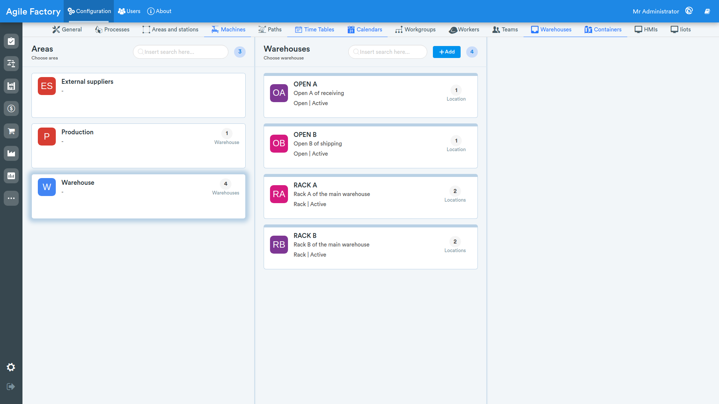The width and height of the screenshot is (719, 404).
Task: Switch to the Workgroups tab
Action: coord(416,30)
